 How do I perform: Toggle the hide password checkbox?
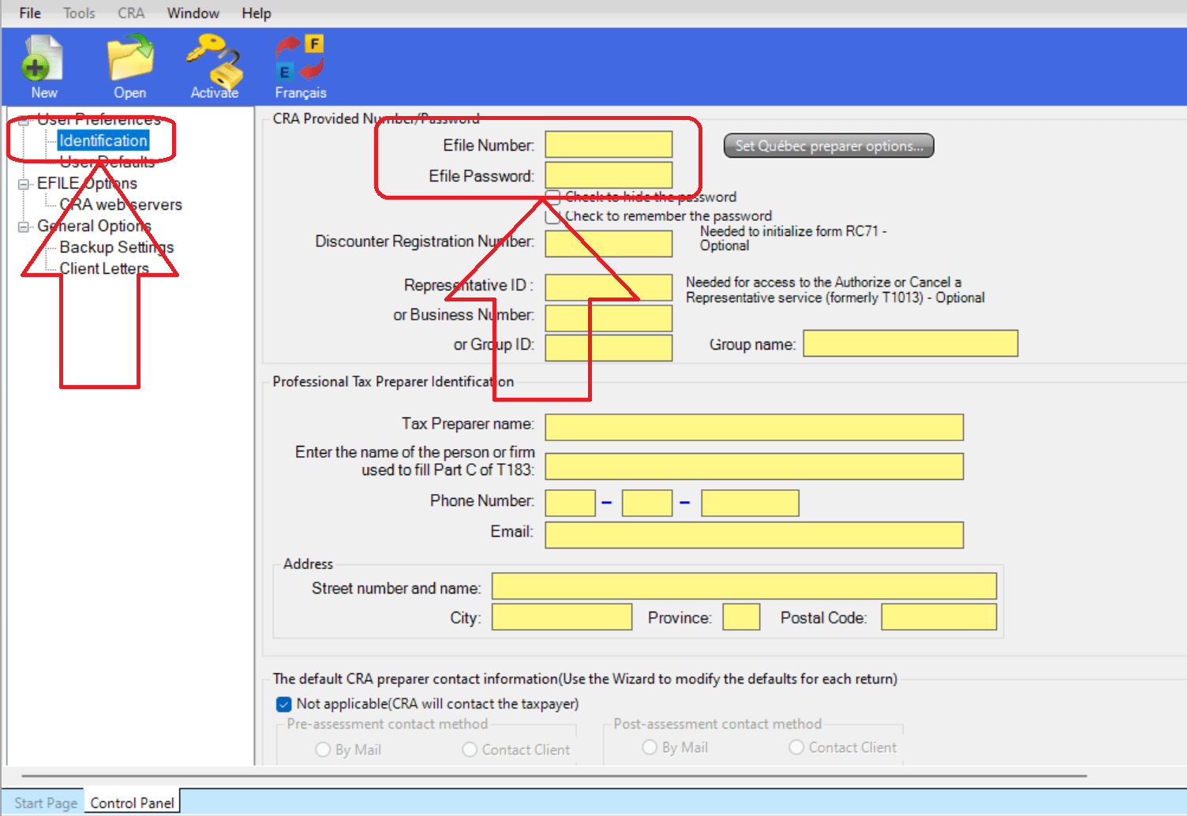(553, 197)
